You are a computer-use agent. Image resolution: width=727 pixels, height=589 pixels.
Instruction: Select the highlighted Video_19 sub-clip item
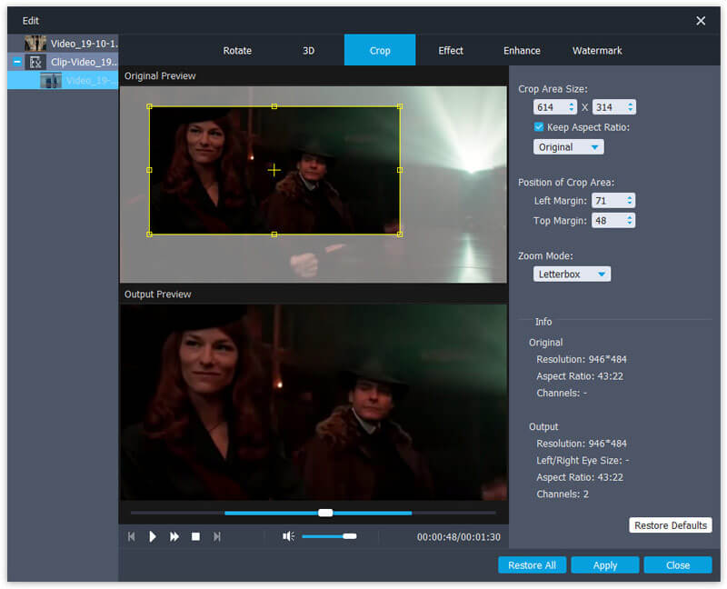tap(63, 80)
